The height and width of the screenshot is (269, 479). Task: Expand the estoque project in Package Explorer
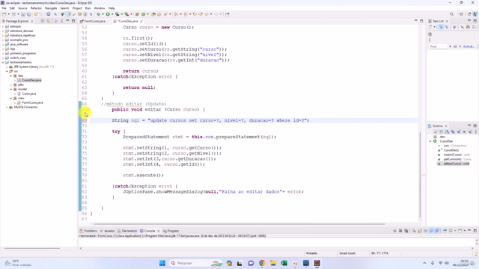3,27
